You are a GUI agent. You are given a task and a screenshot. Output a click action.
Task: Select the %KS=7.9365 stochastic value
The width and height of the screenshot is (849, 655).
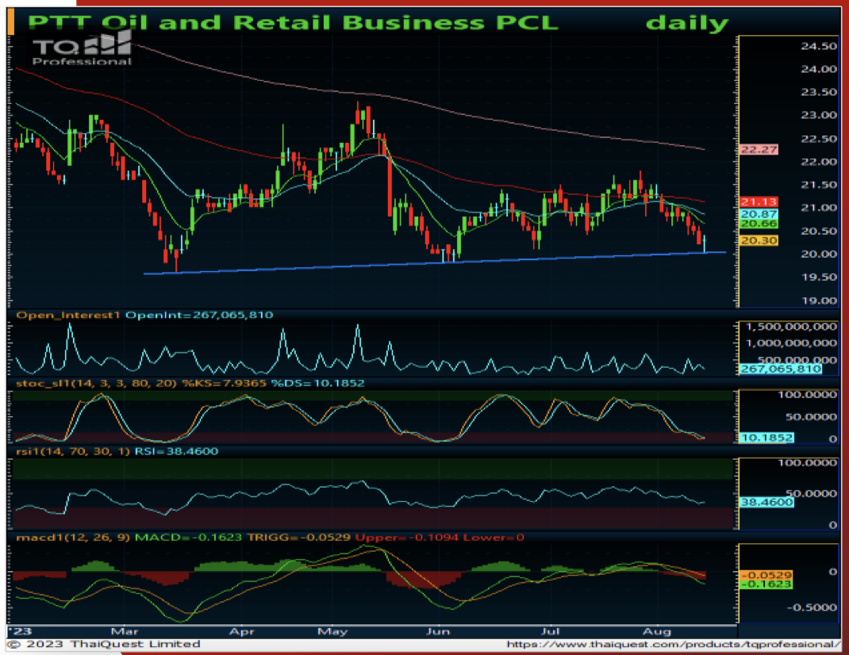point(225,383)
